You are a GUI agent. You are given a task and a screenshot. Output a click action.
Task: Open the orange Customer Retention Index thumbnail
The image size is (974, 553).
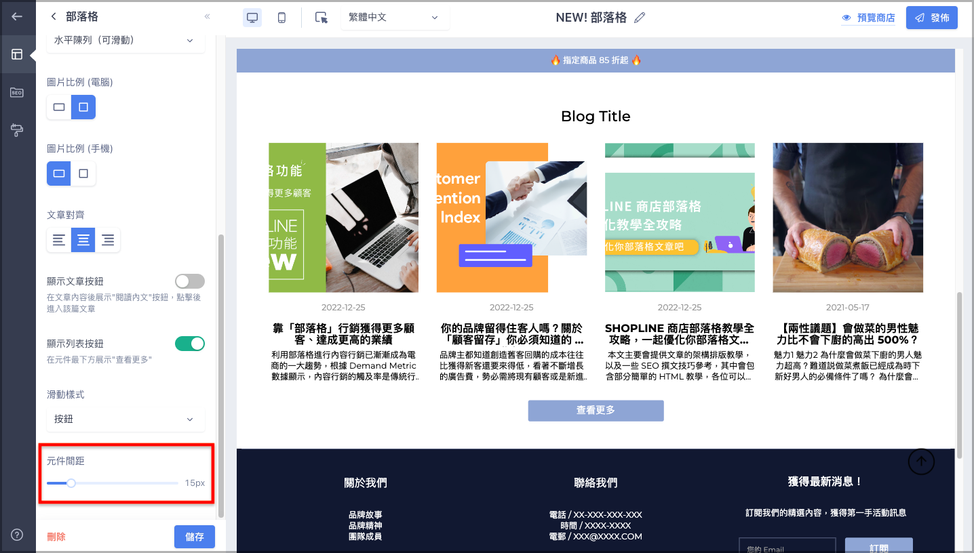511,218
